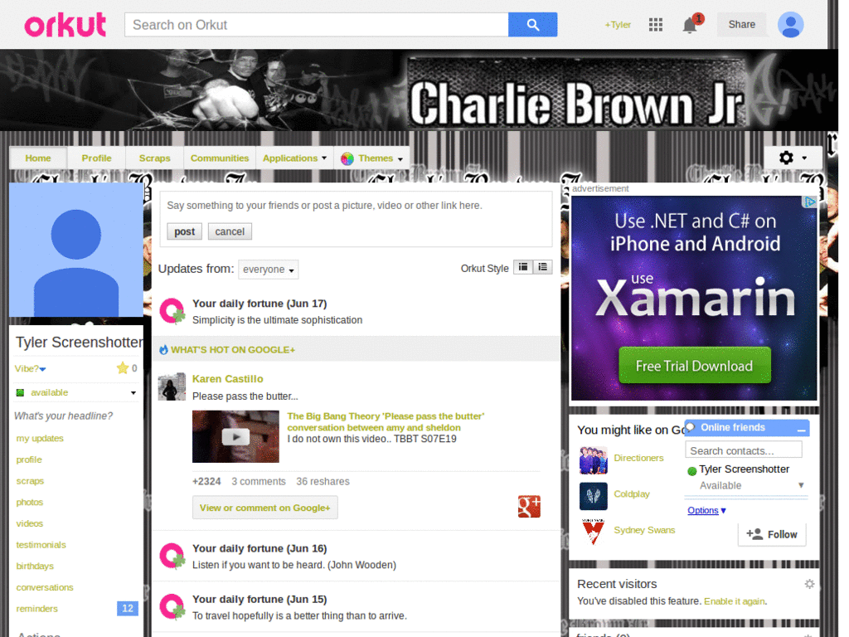Click the post button

[x=184, y=232]
